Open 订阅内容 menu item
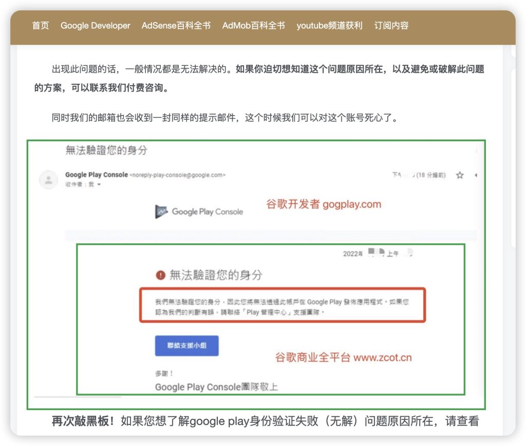 click(x=391, y=26)
